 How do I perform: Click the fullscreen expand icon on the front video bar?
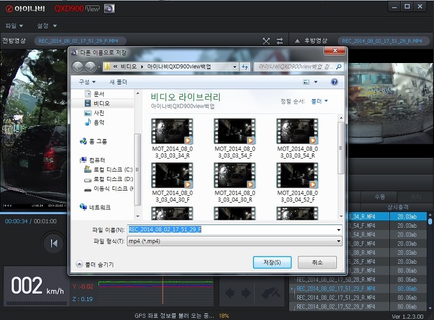pyautogui.click(x=267, y=41)
